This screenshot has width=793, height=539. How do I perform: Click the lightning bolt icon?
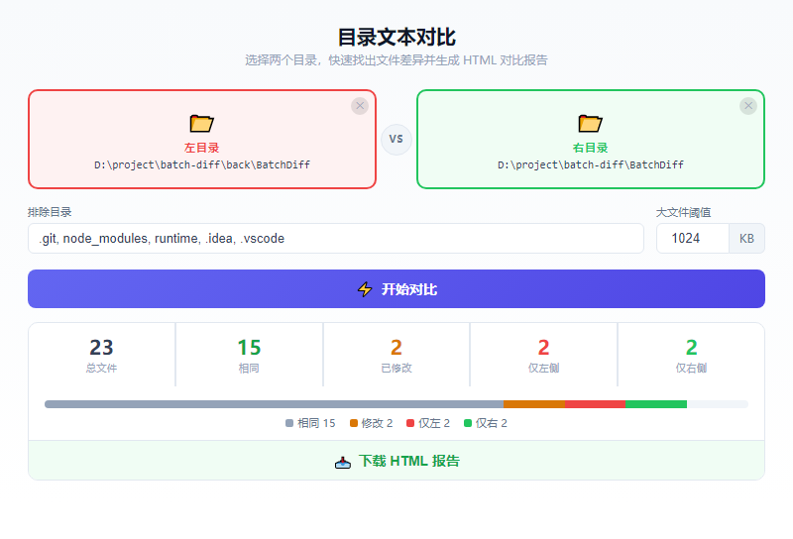[365, 289]
